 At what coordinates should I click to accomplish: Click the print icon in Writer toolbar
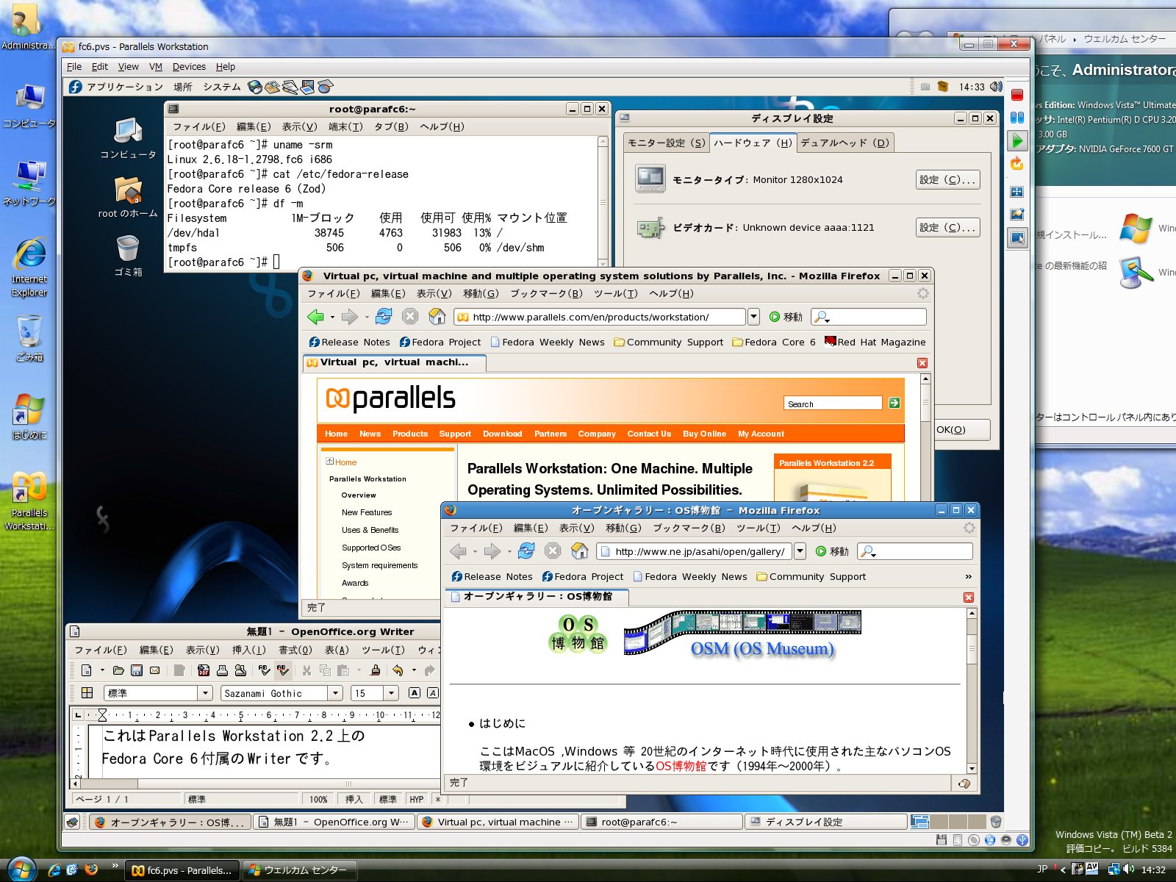222,670
